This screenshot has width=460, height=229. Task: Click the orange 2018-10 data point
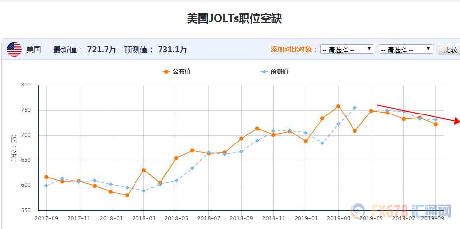(x=257, y=128)
